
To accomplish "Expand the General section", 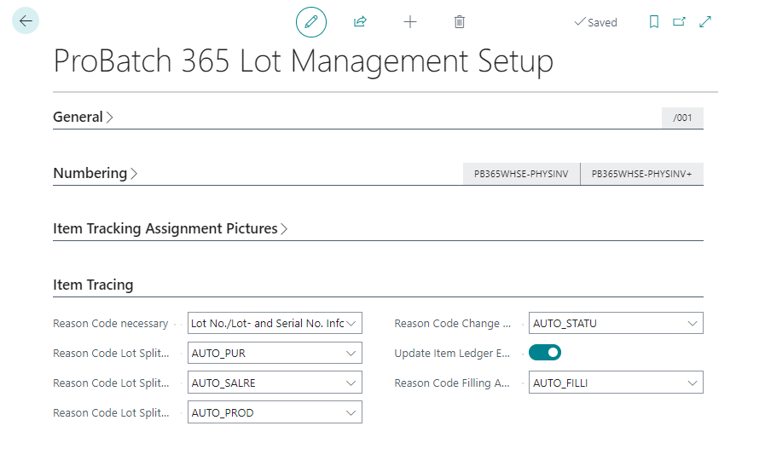I will 83,117.
